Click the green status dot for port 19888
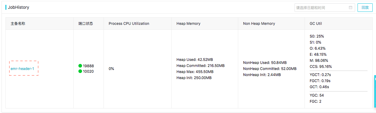Screen dimensions: 376x113 80,66
